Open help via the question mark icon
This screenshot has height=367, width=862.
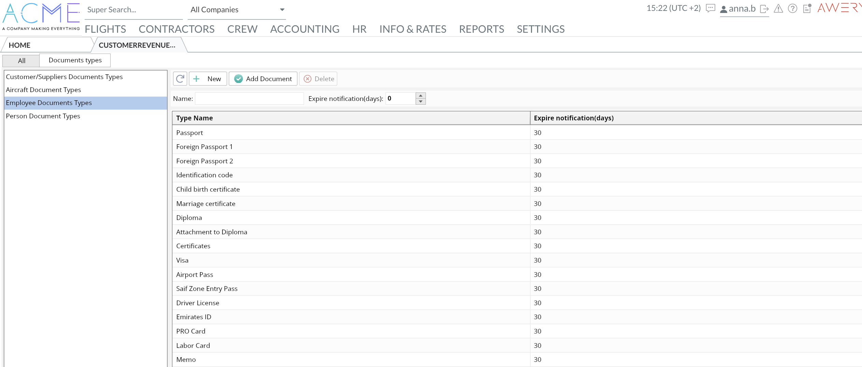point(792,9)
